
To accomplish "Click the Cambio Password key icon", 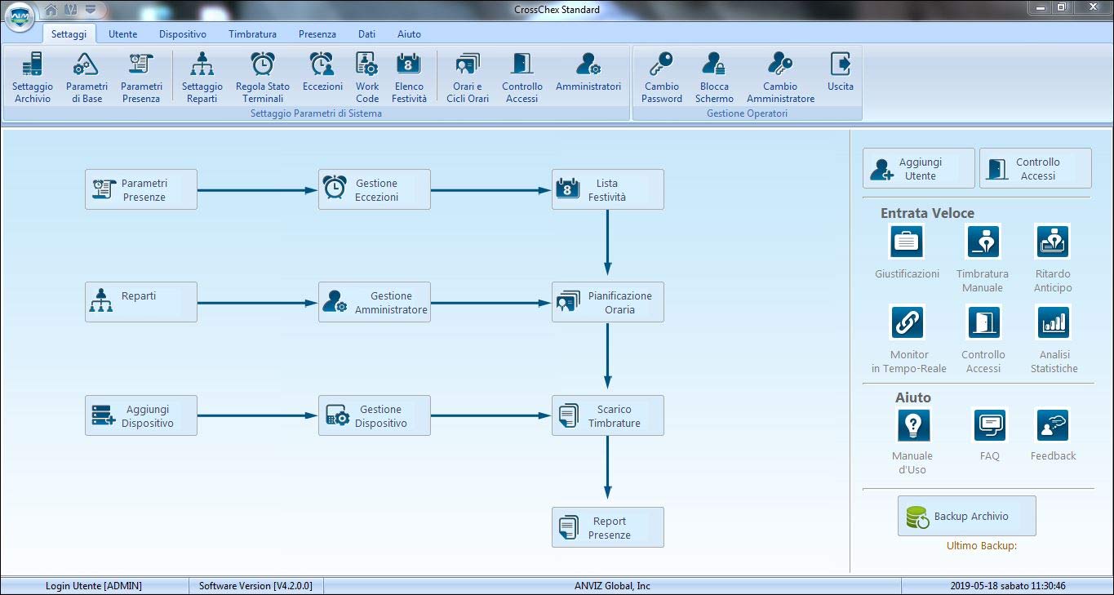I will [661, 65].
